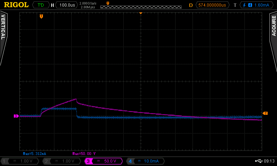Select the Max=5.312mA measurement readout

[x=35, y=153]
